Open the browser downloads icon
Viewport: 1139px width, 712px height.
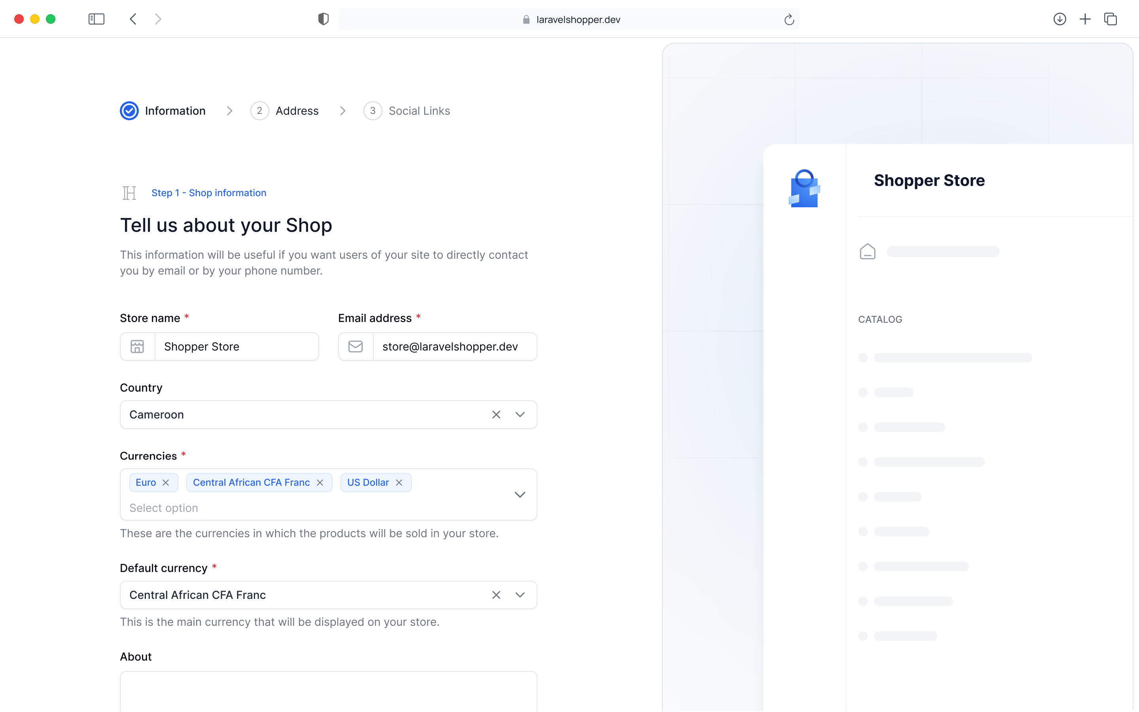tap(1060, 19)
